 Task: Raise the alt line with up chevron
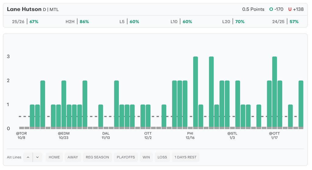28,157
